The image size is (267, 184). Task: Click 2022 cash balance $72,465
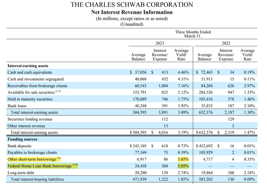(x=204, y=73)
